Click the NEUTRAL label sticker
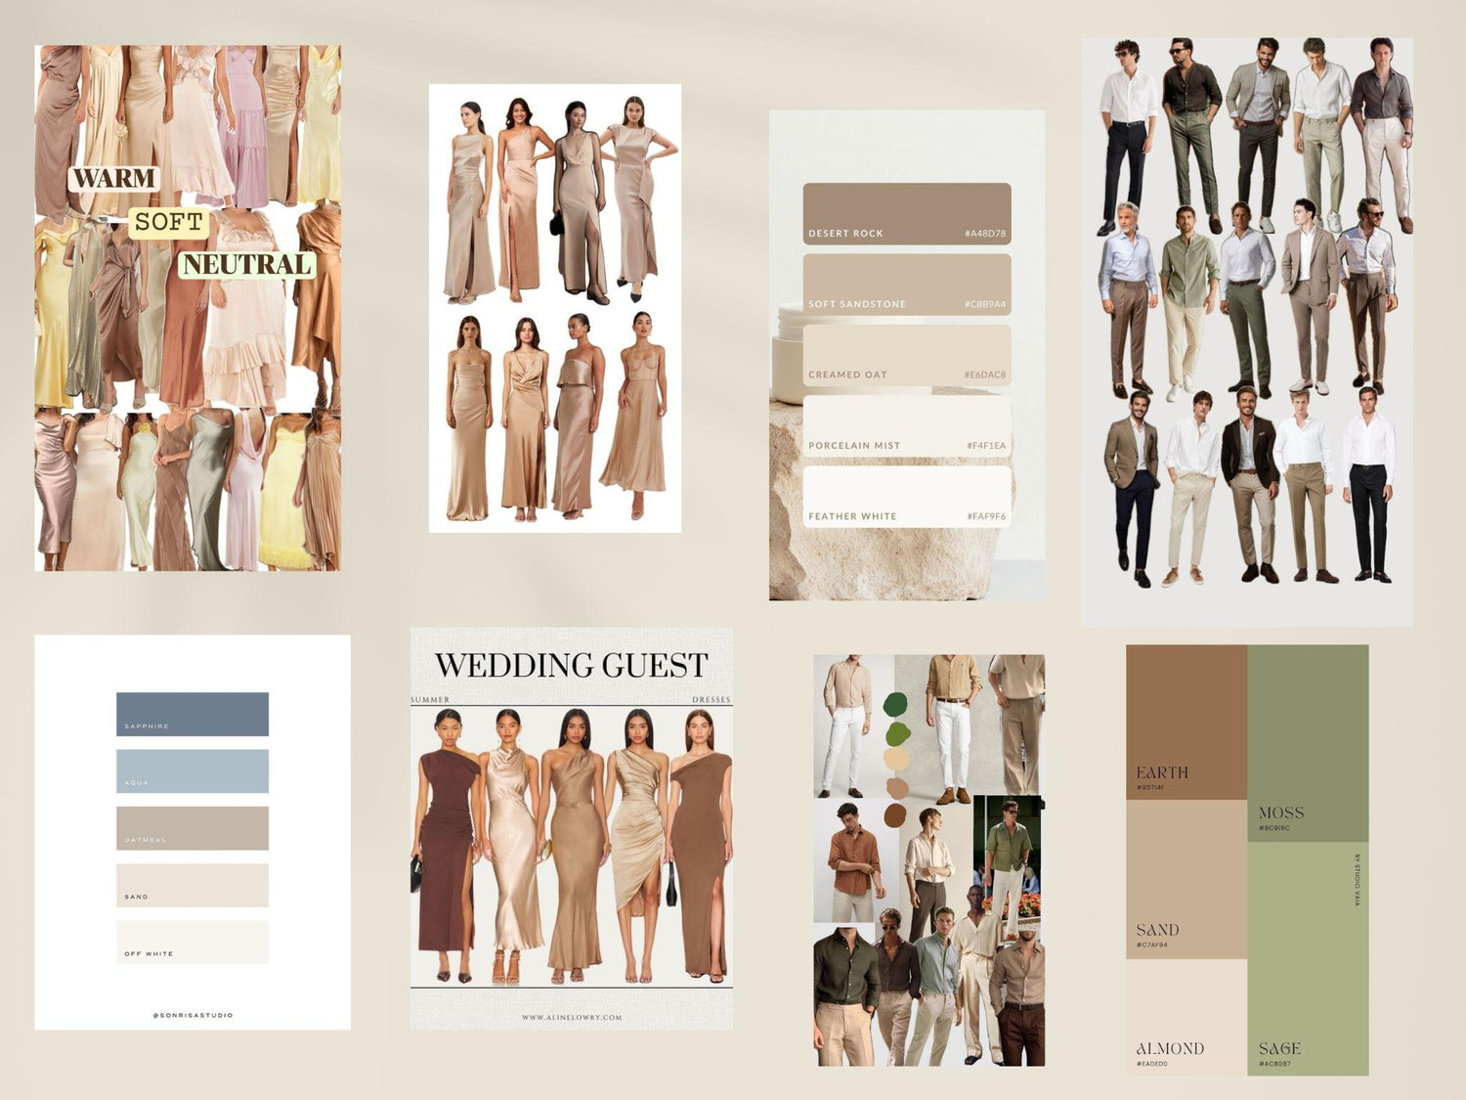 point(246,264)
